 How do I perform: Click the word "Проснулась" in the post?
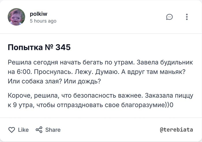53,72
